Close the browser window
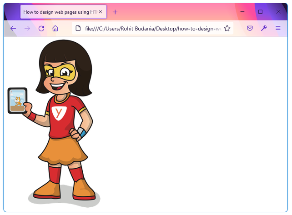292x215 pixels. [278, 12]
